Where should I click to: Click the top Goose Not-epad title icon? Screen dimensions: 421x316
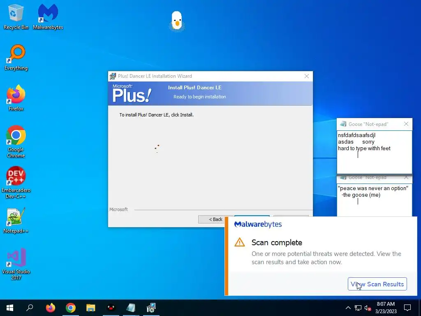[343, 124]
